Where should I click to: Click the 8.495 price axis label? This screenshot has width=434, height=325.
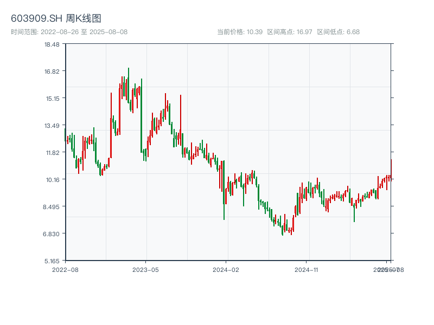tap(52, 206)
